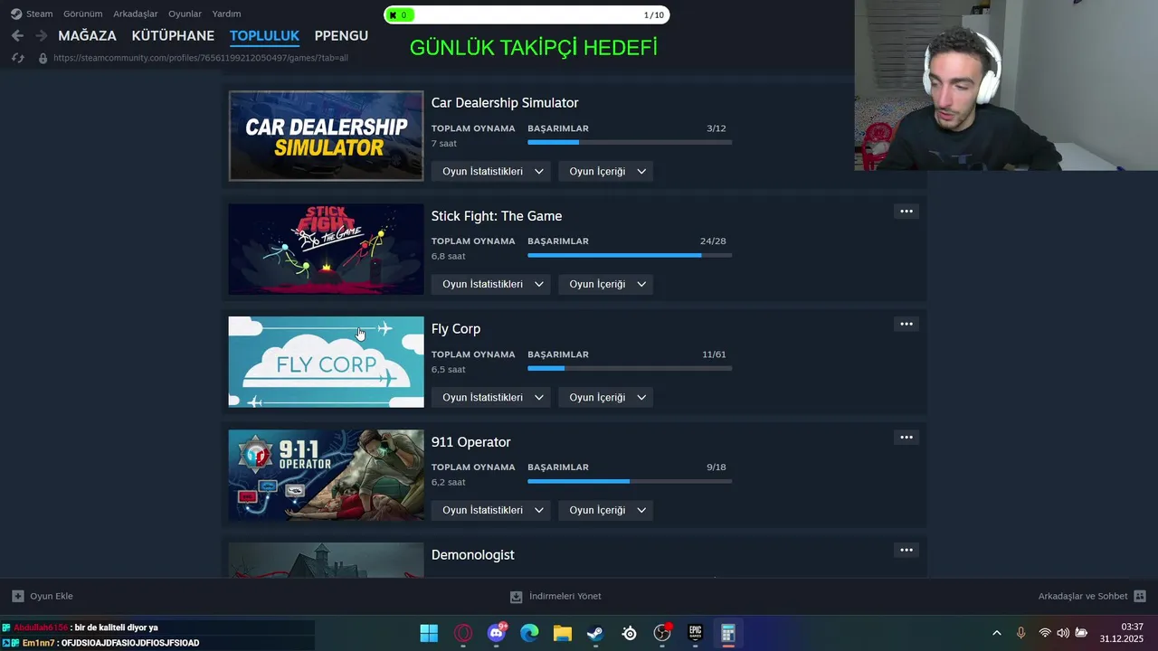Image resolution: width=1158 pixels, height=651 pixels.
Task: Open İndirmeleri Yönet downloads manager
Action: (x=555, y=596)
